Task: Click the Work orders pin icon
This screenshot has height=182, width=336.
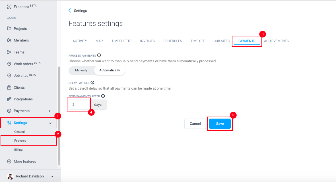Action: (x=9, y=64)
